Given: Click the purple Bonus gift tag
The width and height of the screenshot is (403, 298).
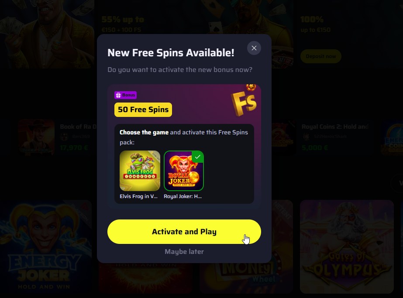Looking at the screenshot, I should pyautogui.click(x=125, y=95).
